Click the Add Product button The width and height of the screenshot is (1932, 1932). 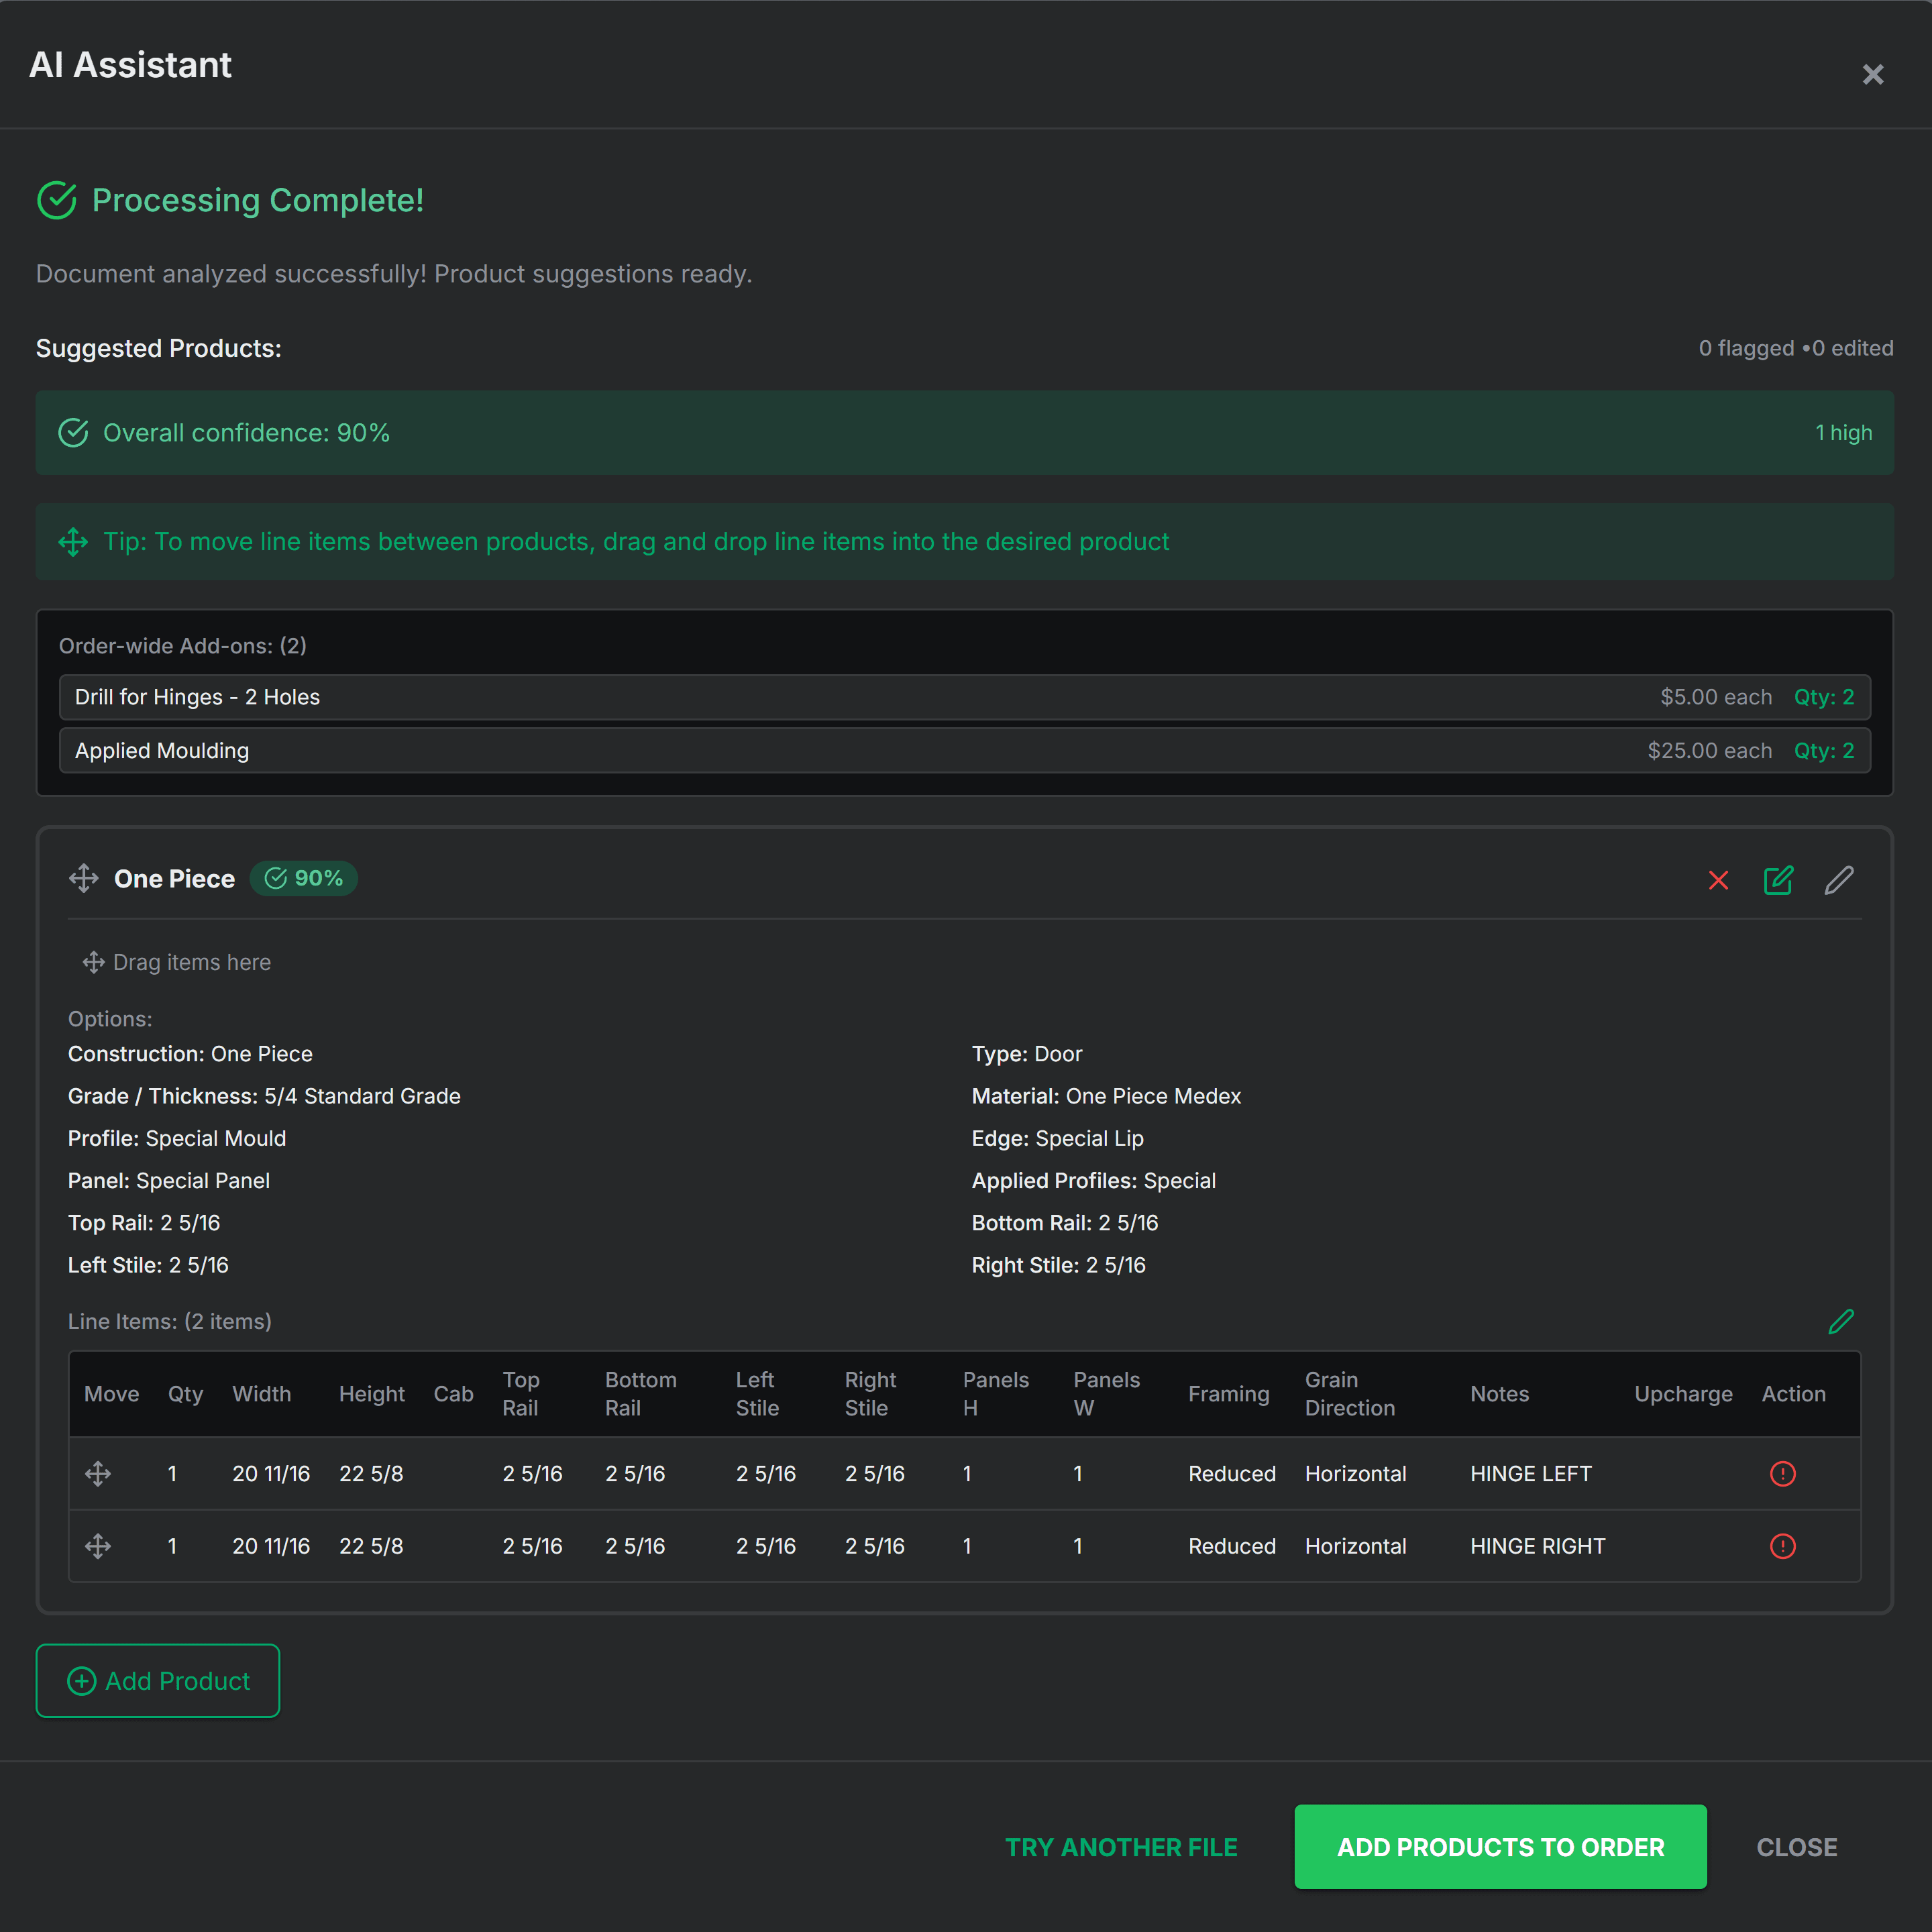click(x=158, y=1681)
